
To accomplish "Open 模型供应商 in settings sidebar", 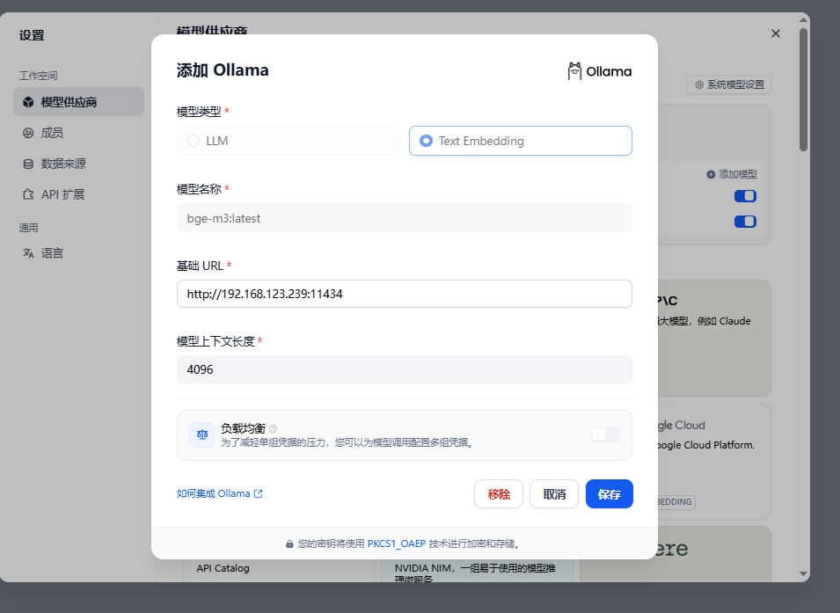I will tap(79, 102).
